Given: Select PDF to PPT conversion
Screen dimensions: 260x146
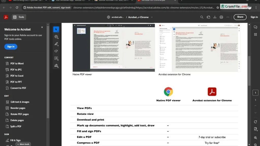Looking at the screenshot, I should (14, 82).
